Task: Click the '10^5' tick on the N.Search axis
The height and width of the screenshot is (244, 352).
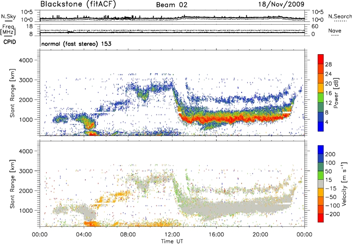Action: 317,12
